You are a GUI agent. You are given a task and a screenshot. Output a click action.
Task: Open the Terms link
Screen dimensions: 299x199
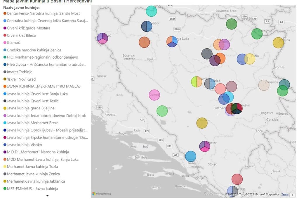285,194
